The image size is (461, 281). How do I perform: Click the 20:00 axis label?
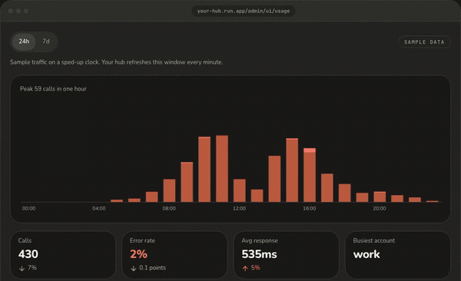pos(380,208)
